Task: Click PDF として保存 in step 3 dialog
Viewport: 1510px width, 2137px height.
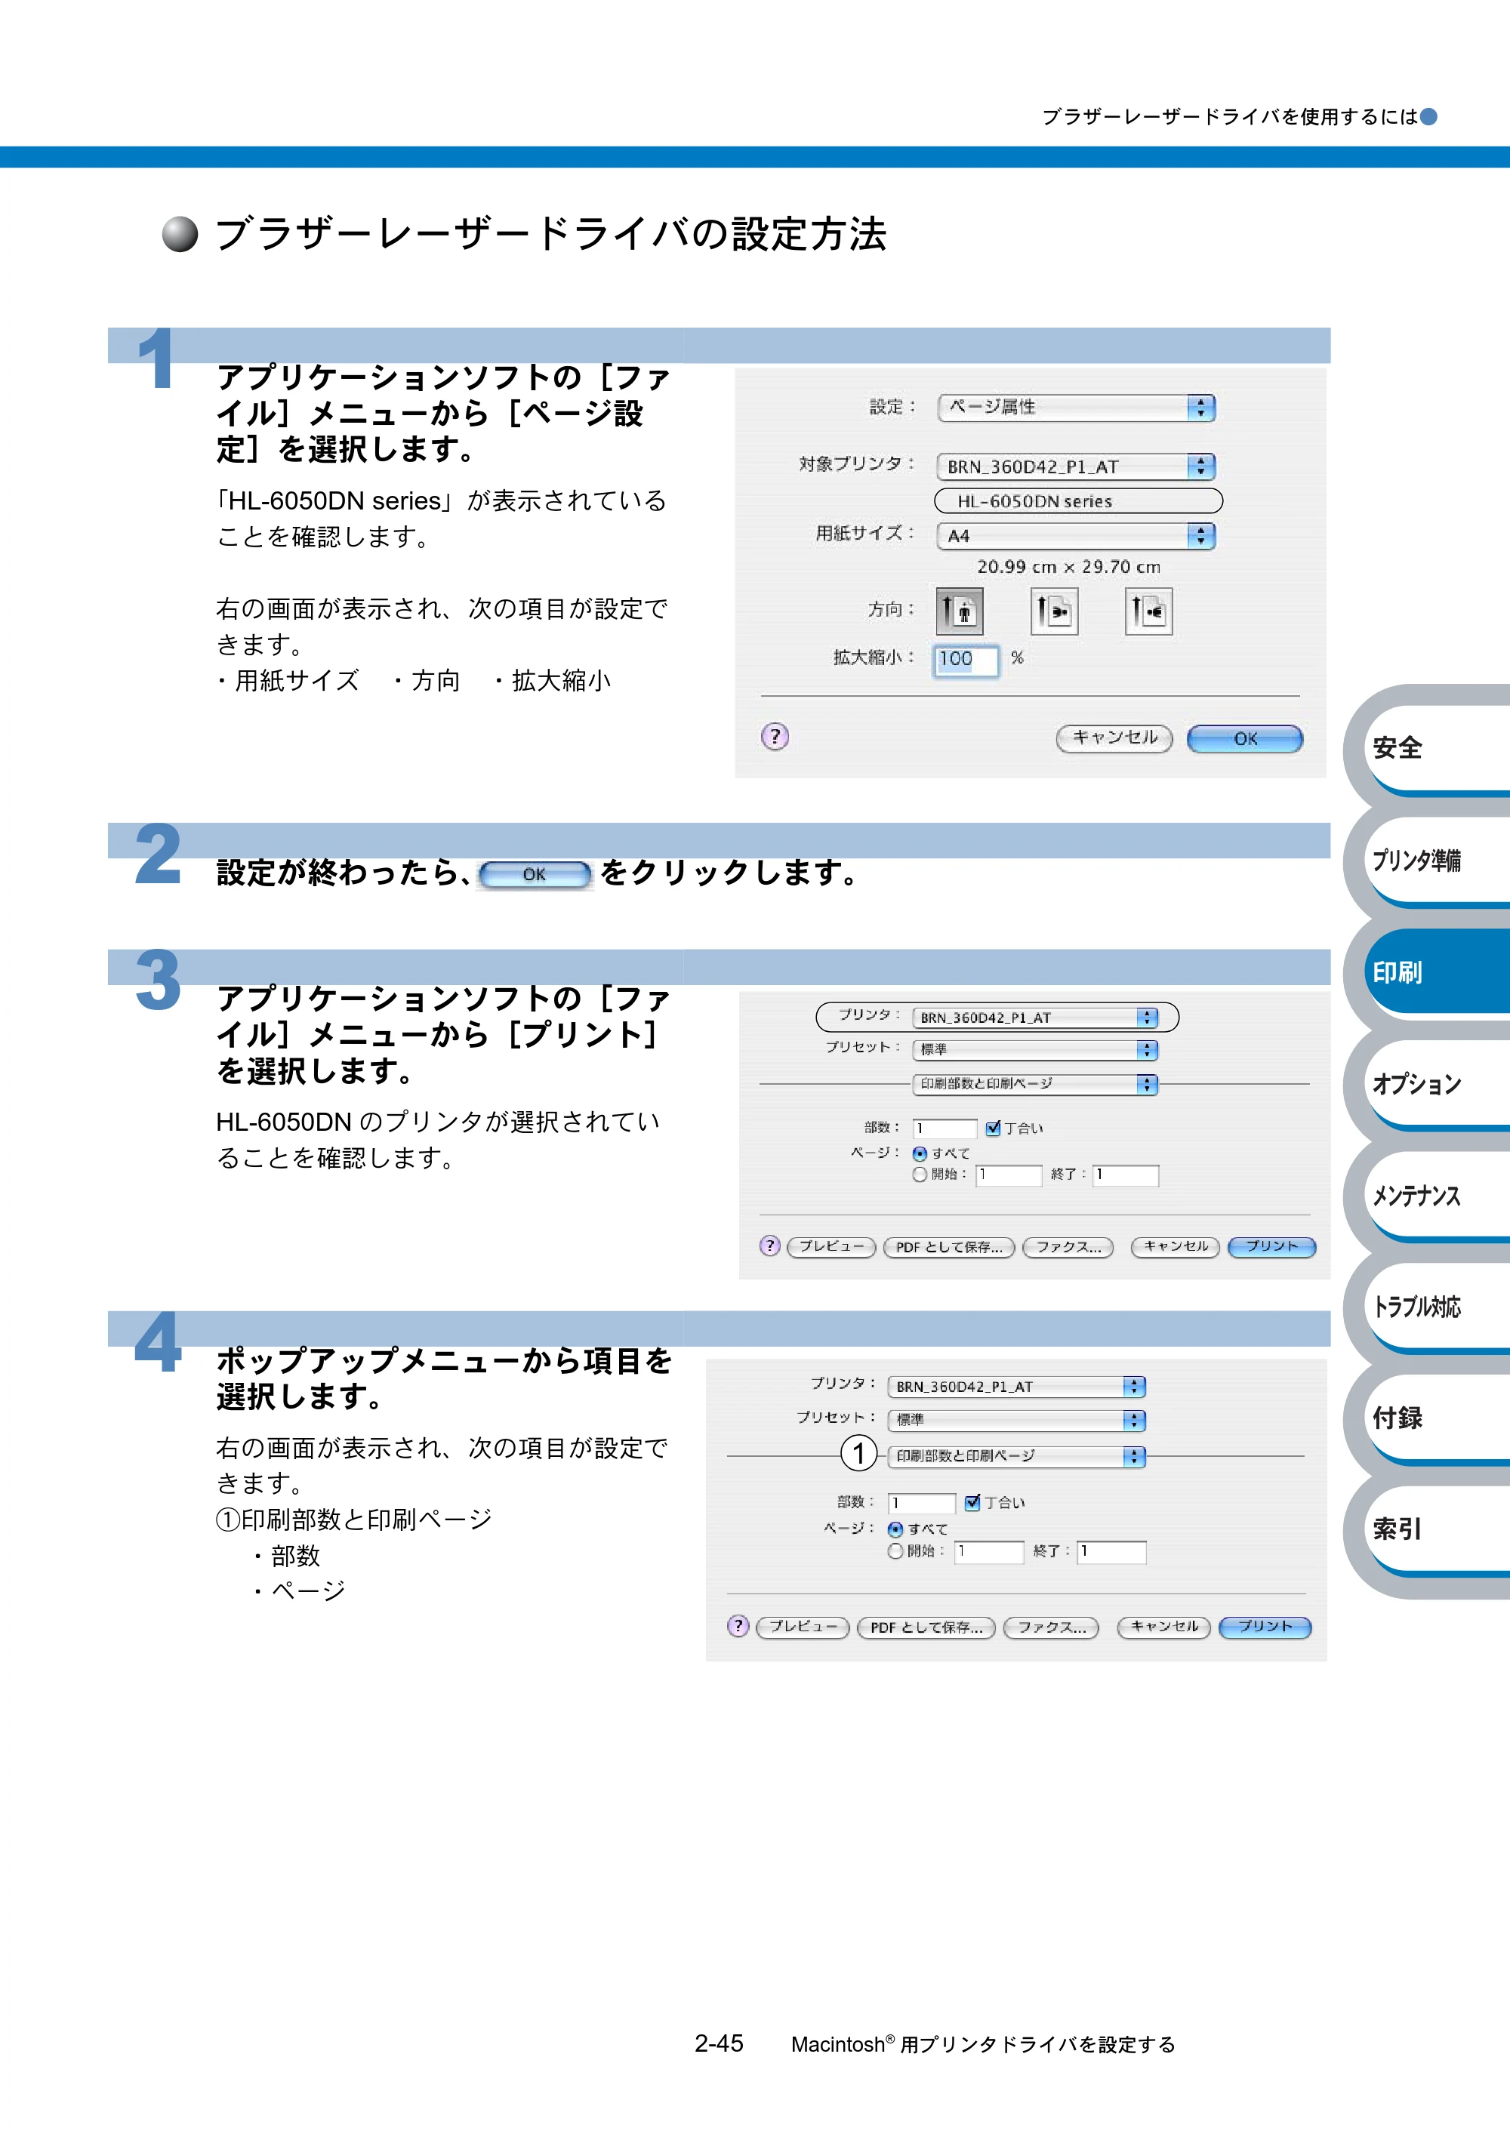Action: pyautogui.click(x=948, y=1247)
